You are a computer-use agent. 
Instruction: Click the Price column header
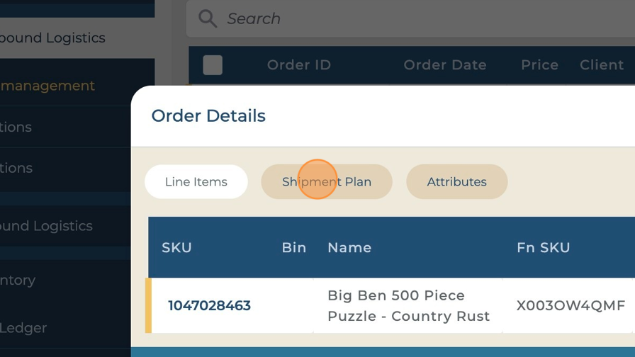(x=539, y=65)
